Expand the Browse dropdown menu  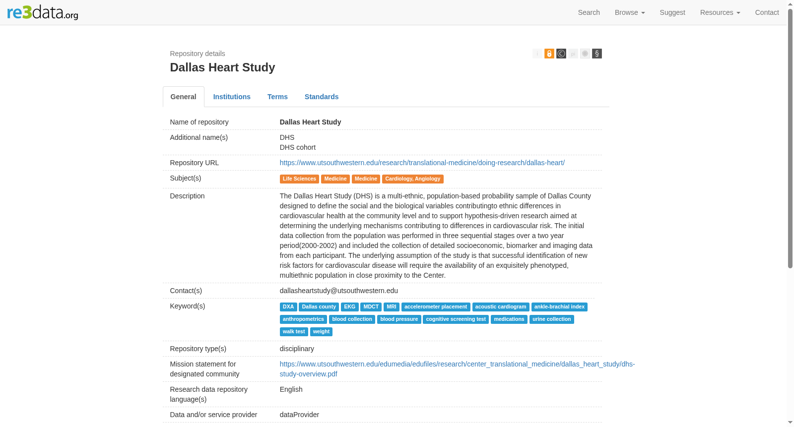click(629, 12)
